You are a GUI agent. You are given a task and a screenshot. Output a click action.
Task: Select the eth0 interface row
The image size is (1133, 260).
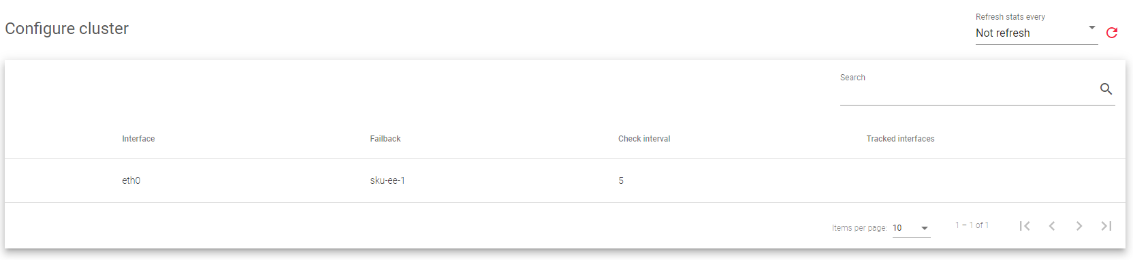click(x=565, y=180)
